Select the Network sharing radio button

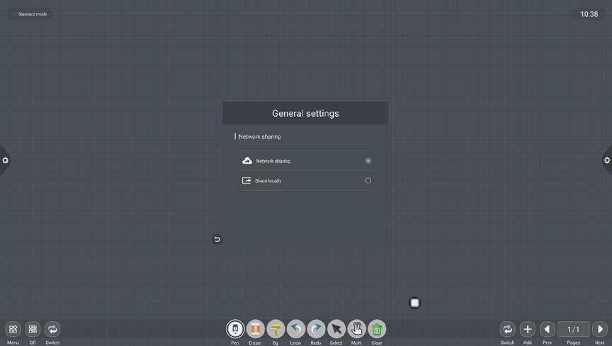click(368, 161)
